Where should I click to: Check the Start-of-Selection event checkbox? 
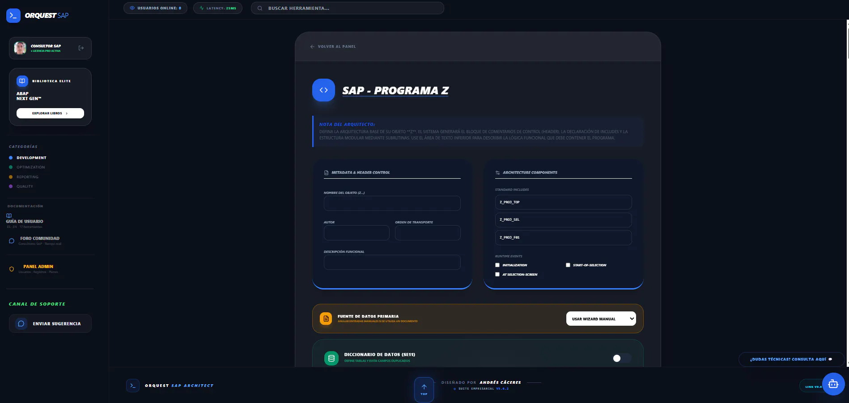click(x=568, y=265)
